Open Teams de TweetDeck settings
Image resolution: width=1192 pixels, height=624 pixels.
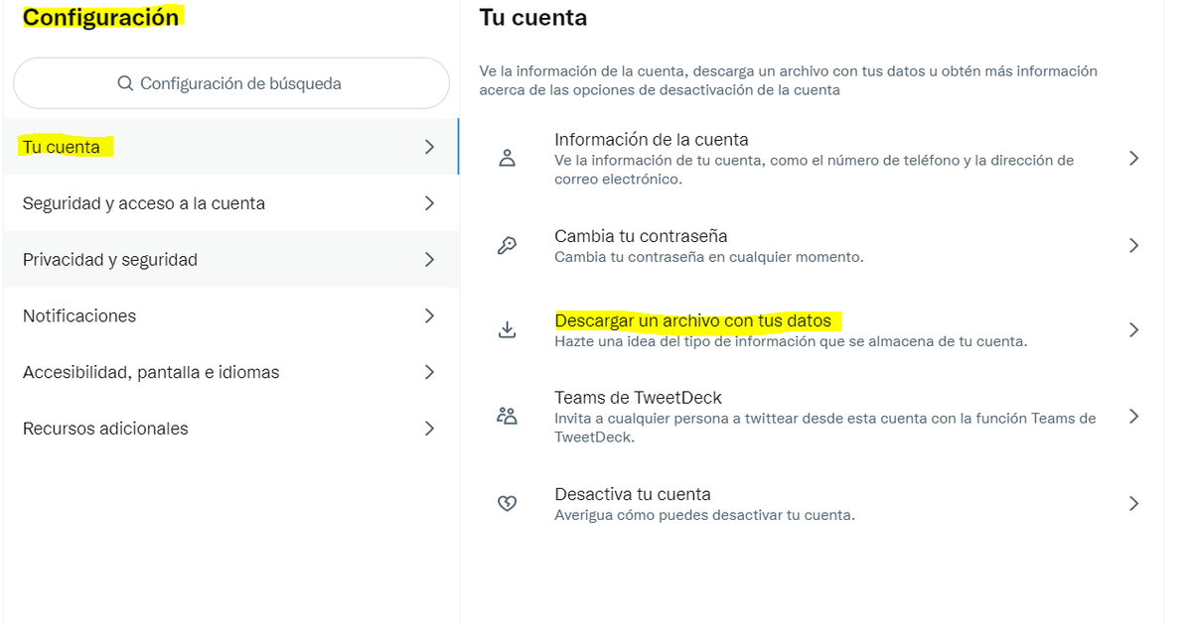pyautogui.click(x=638, y=397)
